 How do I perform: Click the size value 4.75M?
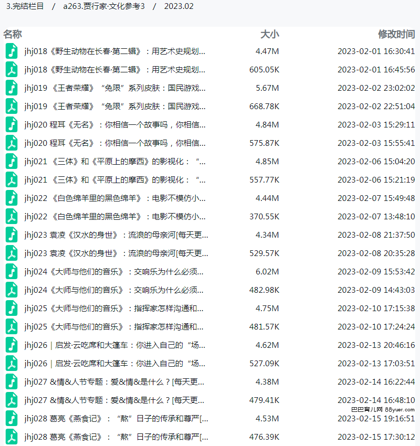267,309
